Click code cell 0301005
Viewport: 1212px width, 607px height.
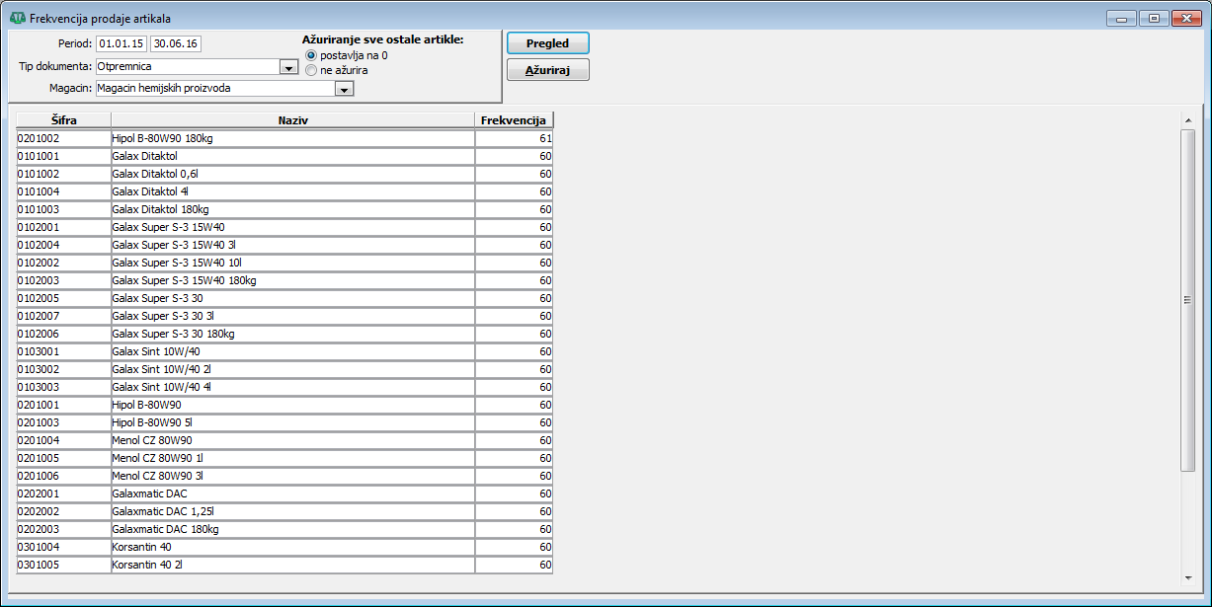pyautogui.click(x=63, y=566)
